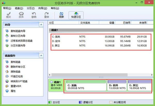Open 属性 link text
Screen dimensions: 155x106
pyautogui.click(x=13, y=91)
